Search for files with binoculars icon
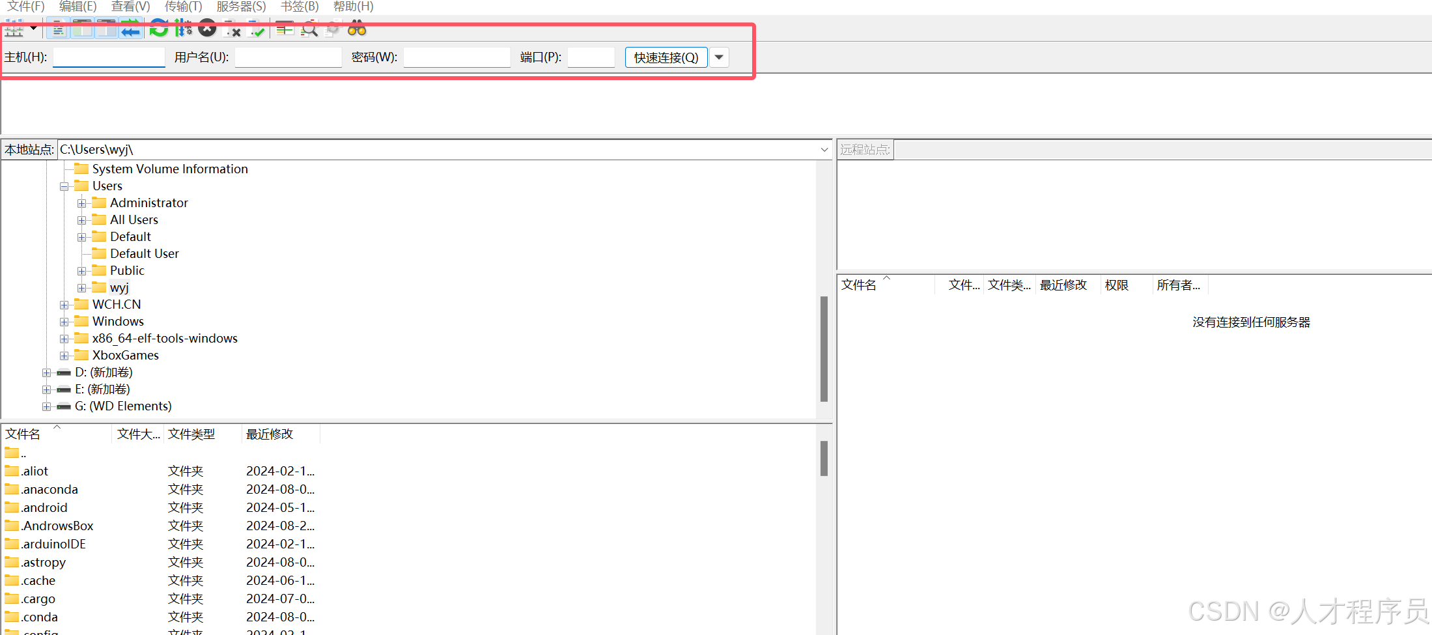 tap(357, 29)
